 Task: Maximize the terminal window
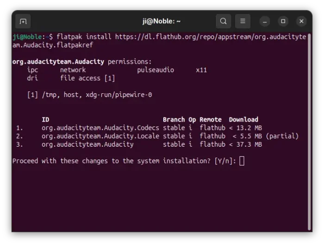(283, 21)
